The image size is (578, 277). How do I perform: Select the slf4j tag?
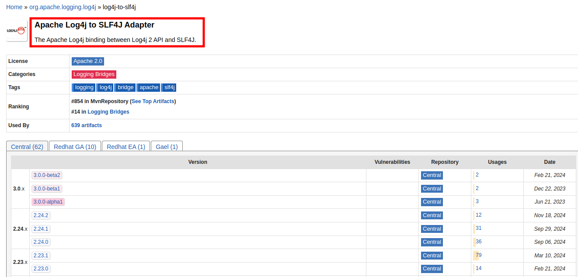pos(169,87)
